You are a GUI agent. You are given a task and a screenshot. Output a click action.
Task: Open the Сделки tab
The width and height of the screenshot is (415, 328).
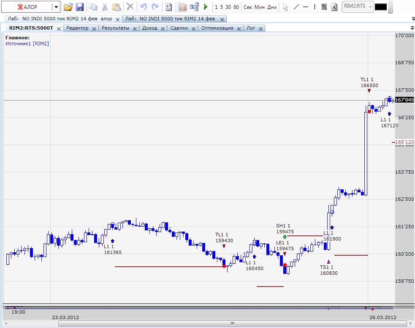[x=179, y=28]
